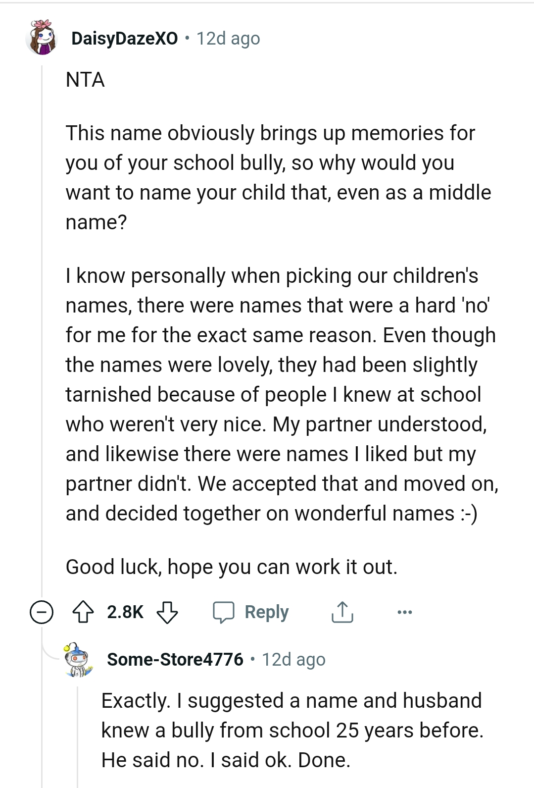Select the 2.8K vote count

125,612
